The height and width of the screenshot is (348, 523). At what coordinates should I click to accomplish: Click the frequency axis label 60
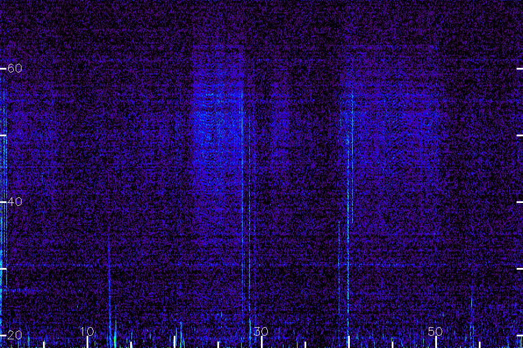(15, 68)
